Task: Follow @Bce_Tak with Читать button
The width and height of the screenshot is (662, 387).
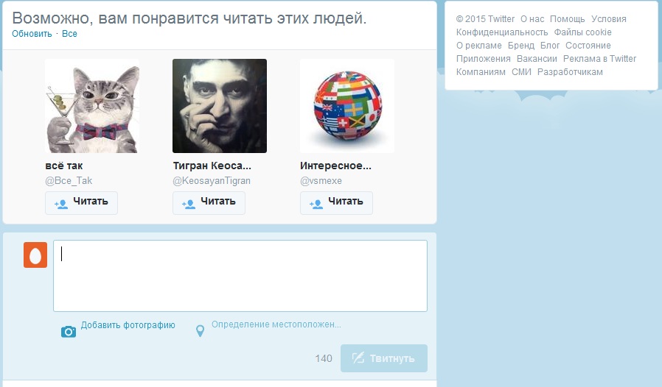Action: coord(82,203)
